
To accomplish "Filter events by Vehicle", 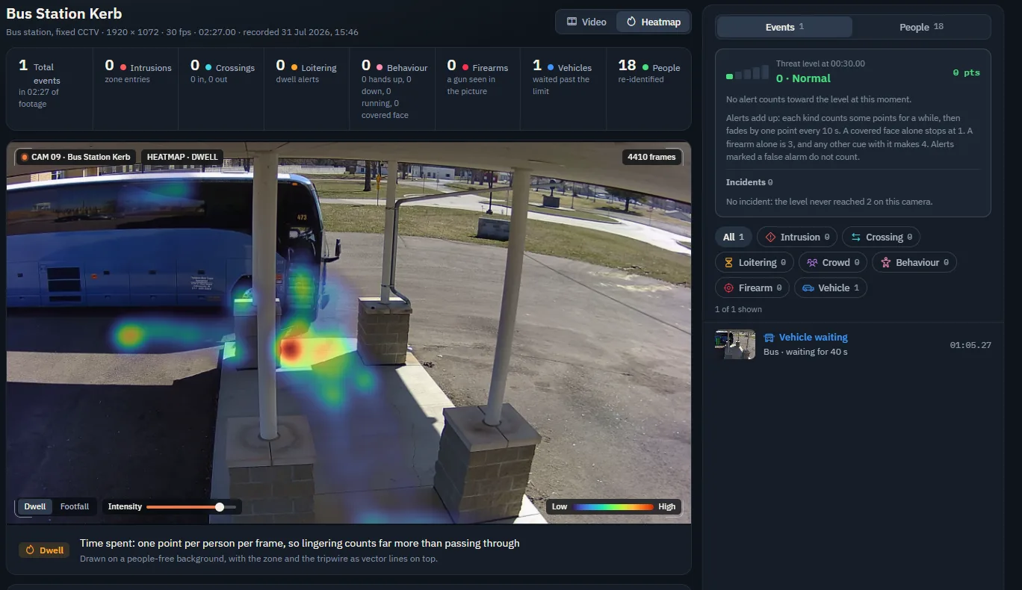I will click(x=831, y=288).
